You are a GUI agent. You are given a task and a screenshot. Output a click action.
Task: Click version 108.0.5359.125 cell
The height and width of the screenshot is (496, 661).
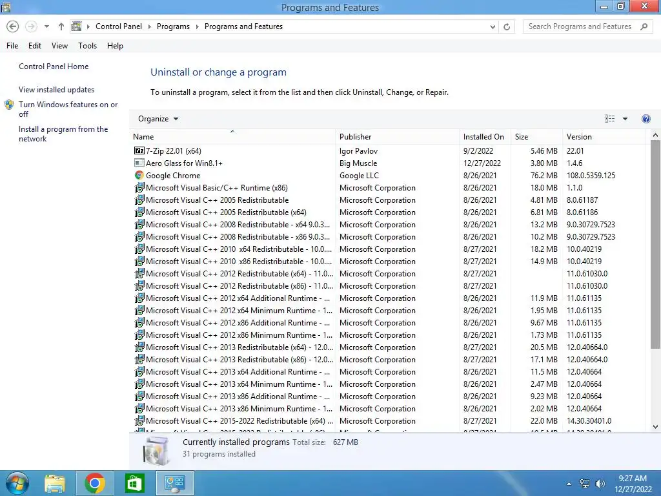point(591,175)
